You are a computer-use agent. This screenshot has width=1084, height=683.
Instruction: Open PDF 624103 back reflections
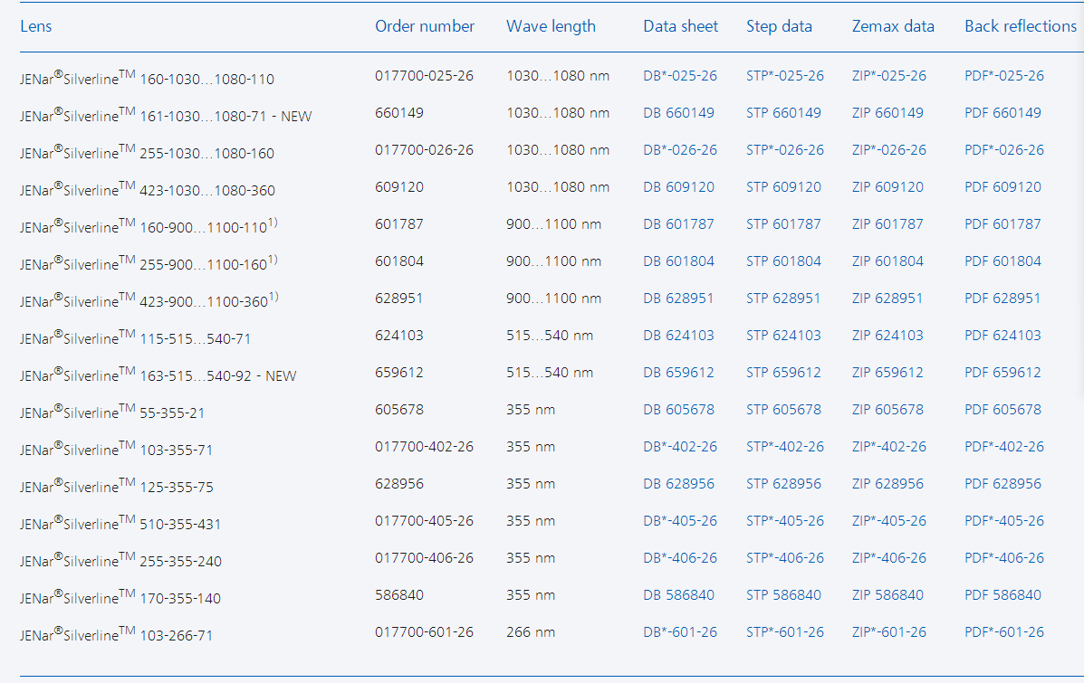[1002, 336]
